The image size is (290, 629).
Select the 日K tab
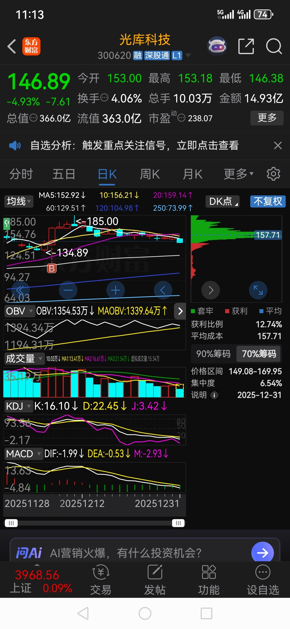[107, 174]
